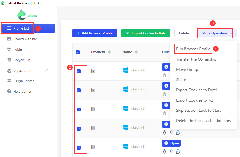Screen dimensions: 240x157
Task: Go to Folder in sidebar
Action: pyautogui.click(x=15, y=49)
